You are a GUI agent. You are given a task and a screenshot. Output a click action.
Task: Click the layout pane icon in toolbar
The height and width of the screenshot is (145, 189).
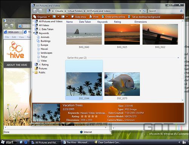coord(63,17)
